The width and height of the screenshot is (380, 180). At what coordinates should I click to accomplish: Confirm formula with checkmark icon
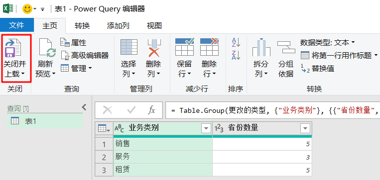tap(131, 110)
